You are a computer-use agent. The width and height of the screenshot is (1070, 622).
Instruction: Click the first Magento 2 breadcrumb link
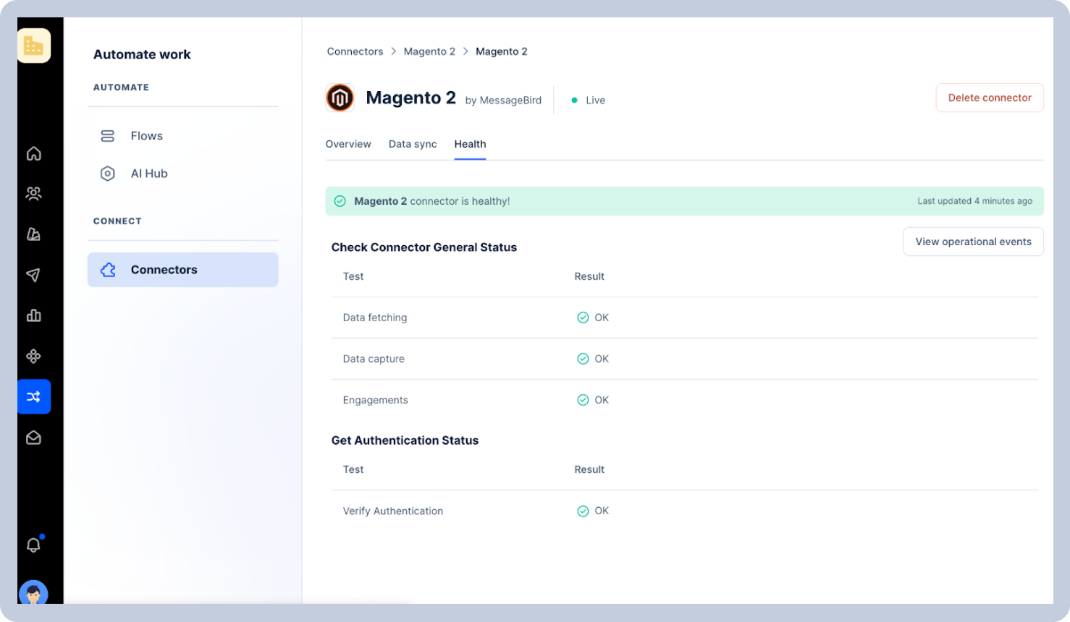[x=429, y=51]
